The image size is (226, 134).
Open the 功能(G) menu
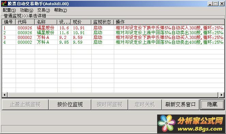pyautogui.click(x=27, y=10)
